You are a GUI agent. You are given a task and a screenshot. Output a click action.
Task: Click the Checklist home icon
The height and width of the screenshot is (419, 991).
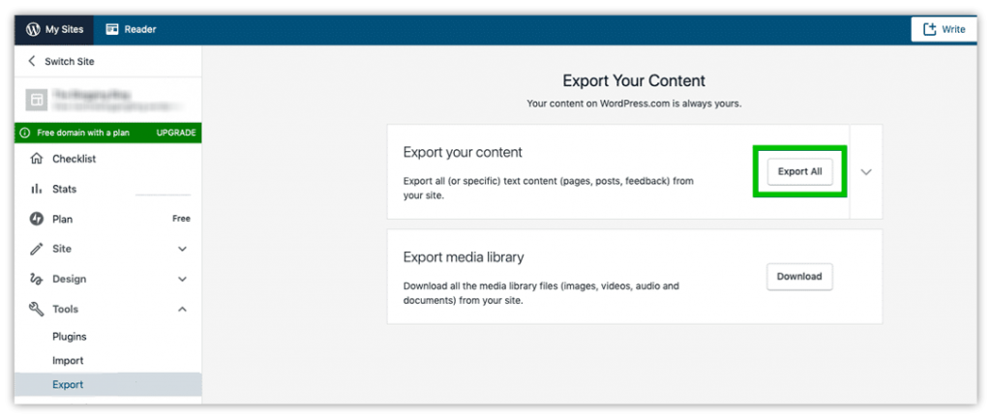(x=37, y=159)
